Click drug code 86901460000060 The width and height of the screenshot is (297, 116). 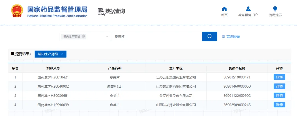coord(237,87)
